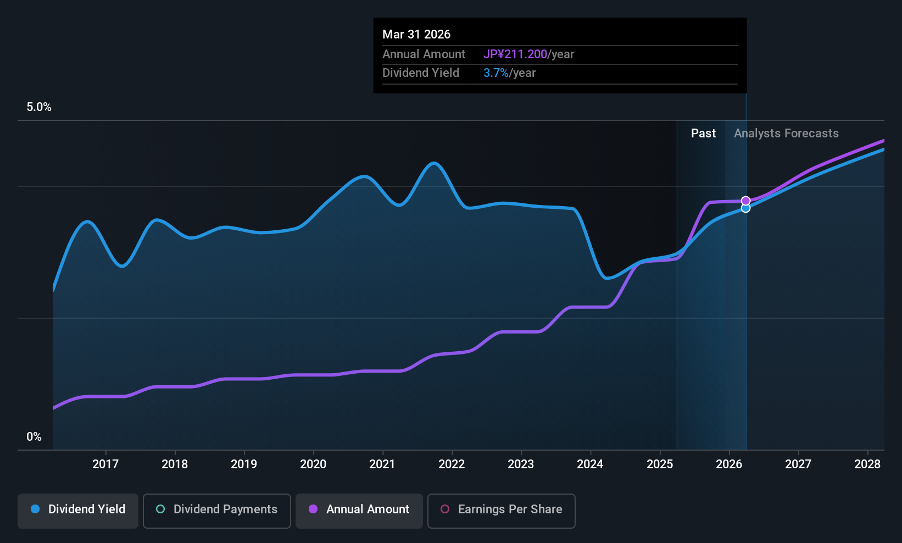Image resolution: width=902 pixels, height=543 pixels.
Task: Click the hollow Earnings Per Share circle
Action: [x=445, y=509]
